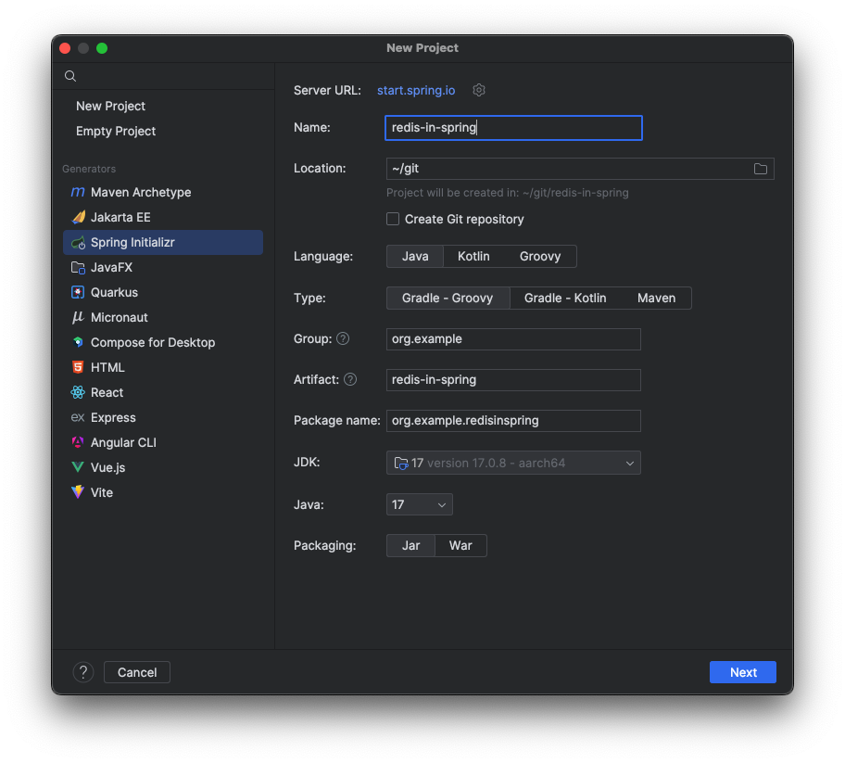Open the Java version 17 dropdown

(x=420, y=504)
